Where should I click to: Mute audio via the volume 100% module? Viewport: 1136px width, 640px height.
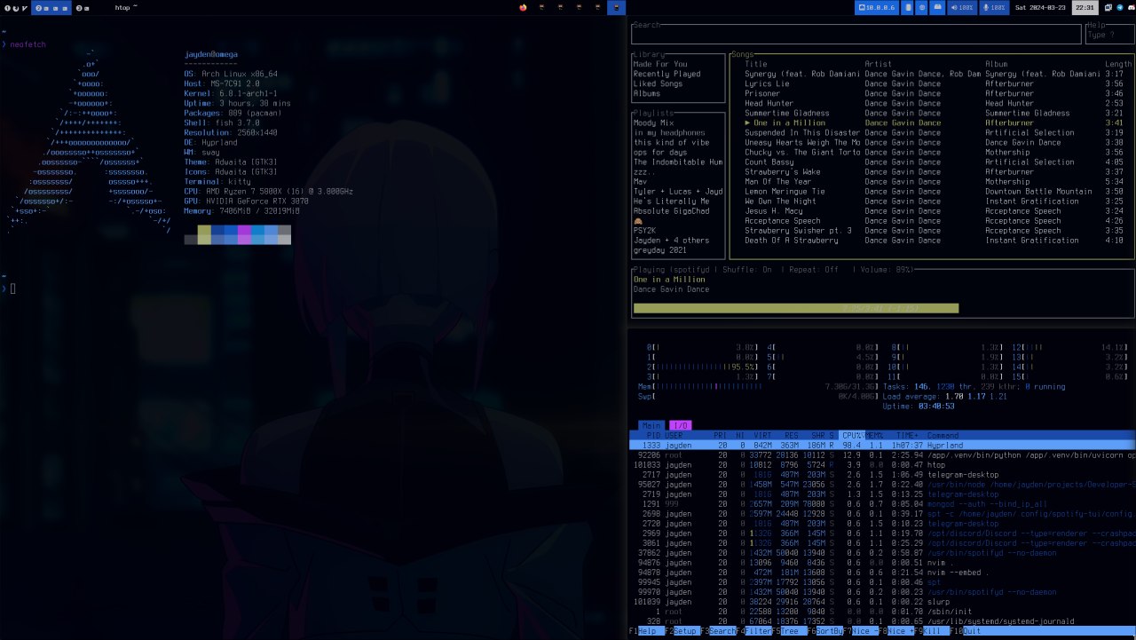(960, 7)
